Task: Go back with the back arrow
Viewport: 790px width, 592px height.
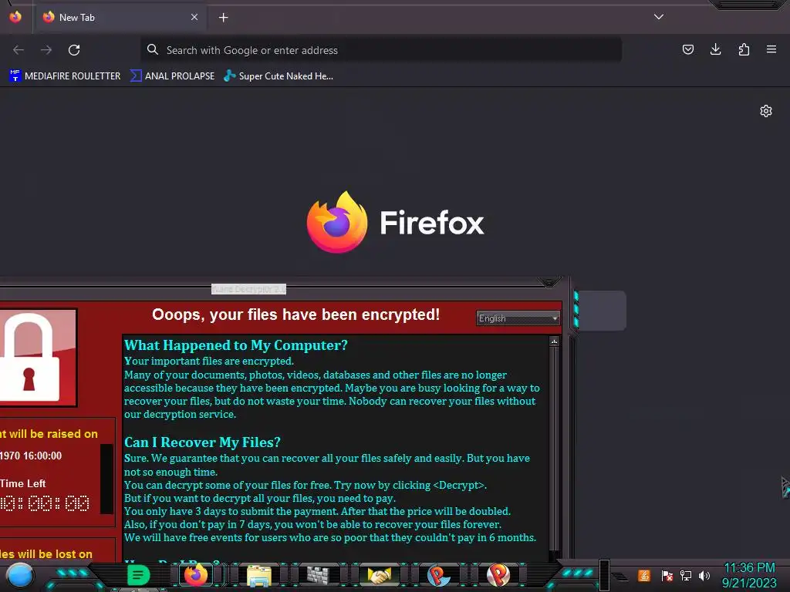Action: [19, 50]
